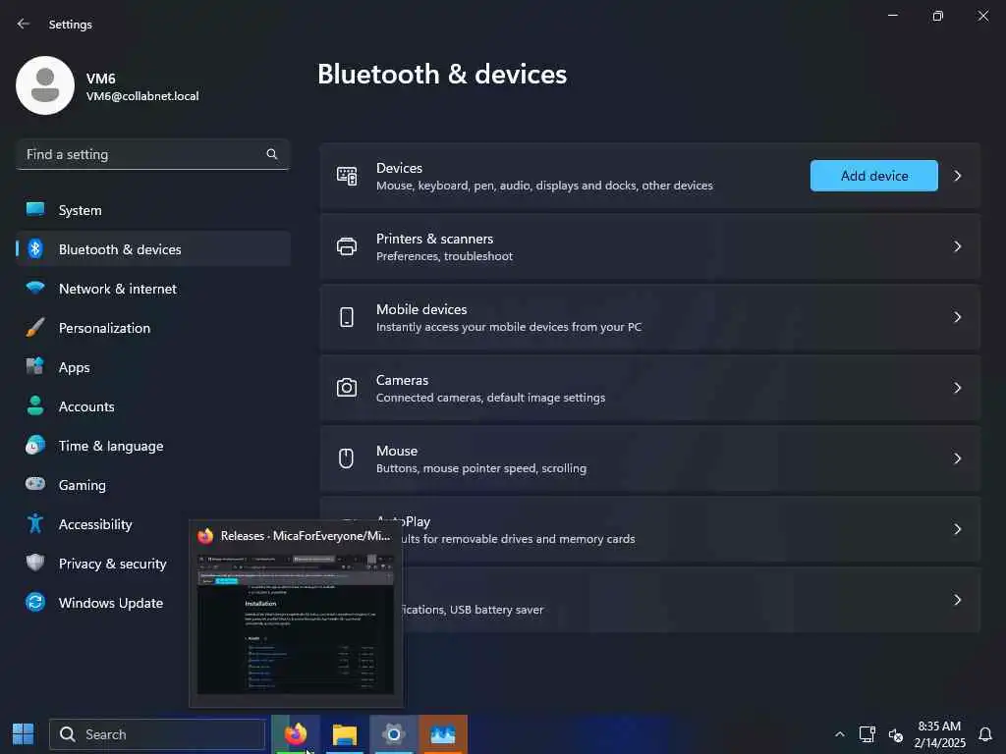Open Apps category label
Image resolution: width=1006 pixels, height=754 pixels.
click(75, 367)
